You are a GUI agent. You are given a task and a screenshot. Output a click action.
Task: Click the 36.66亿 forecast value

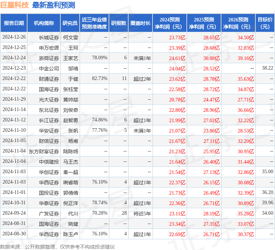[246, 110]
